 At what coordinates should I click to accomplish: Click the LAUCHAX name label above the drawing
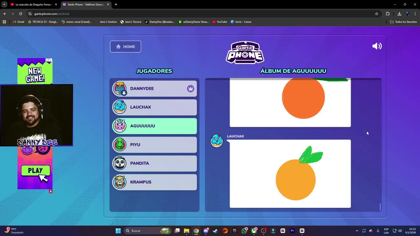pos(235,136)
